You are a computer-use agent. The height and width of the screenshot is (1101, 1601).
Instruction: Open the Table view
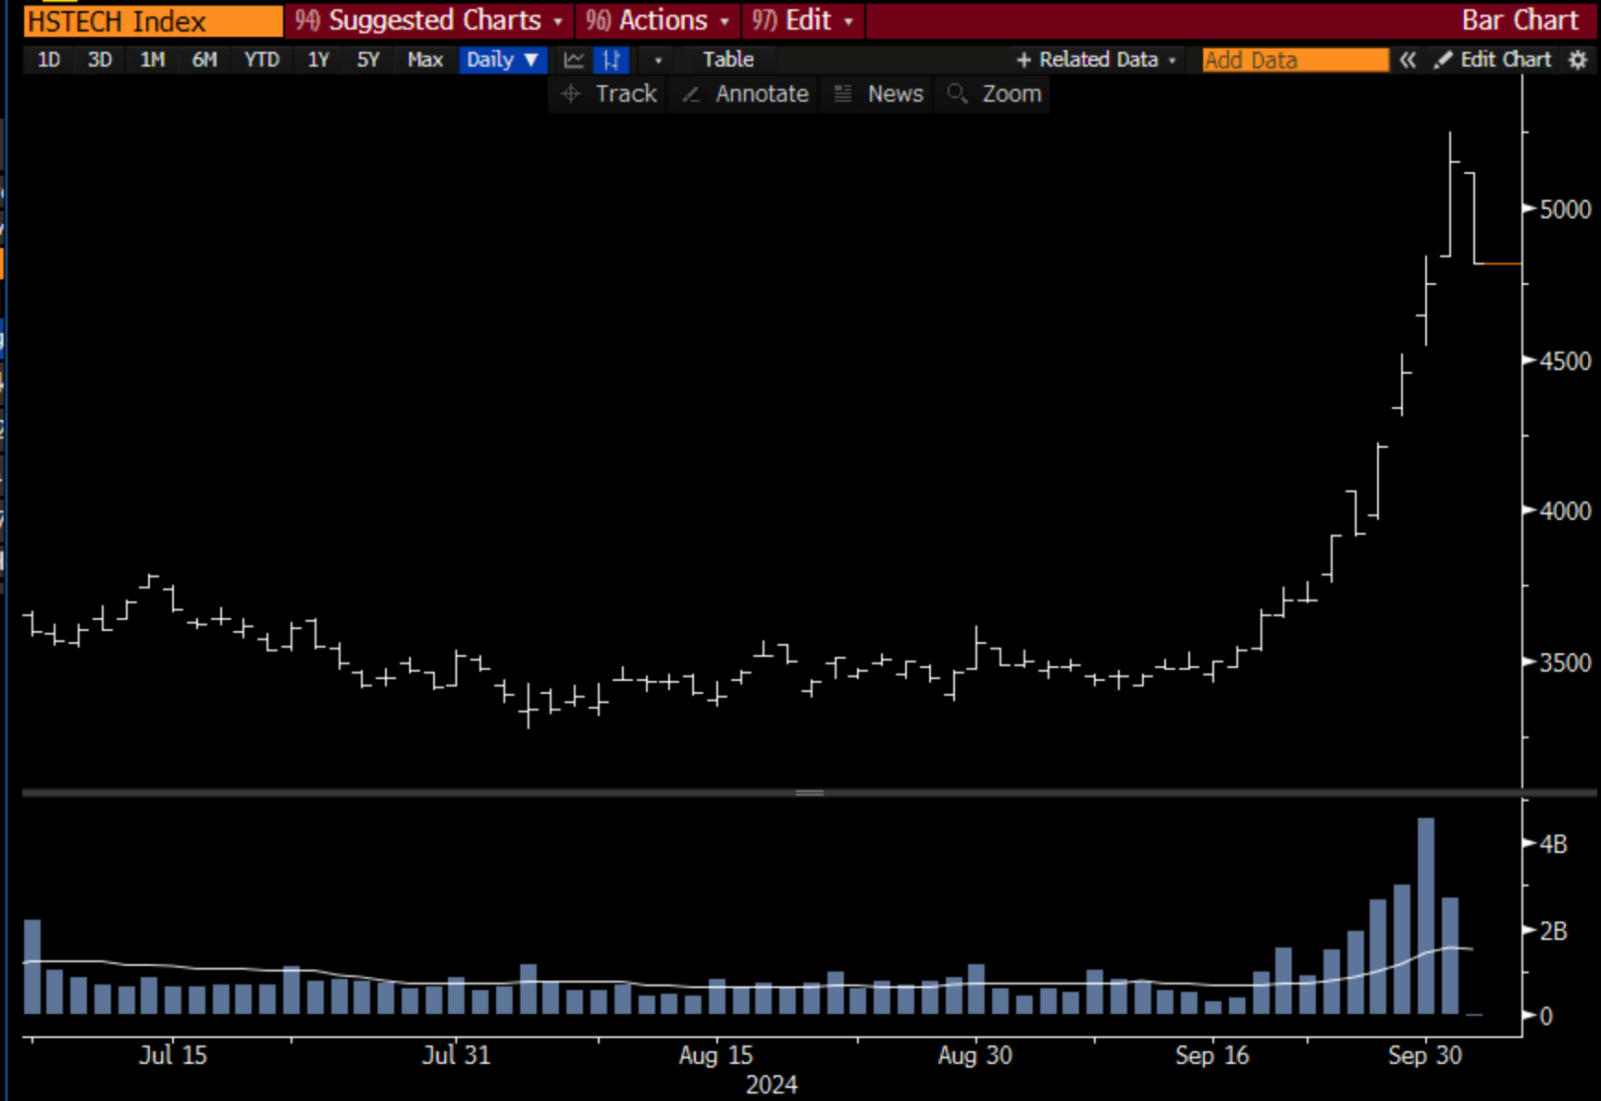pos(728,60)
